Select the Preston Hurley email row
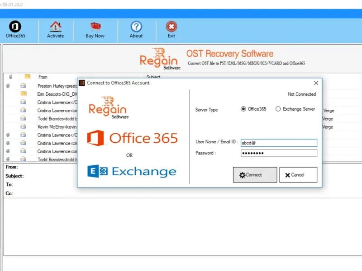This screenshot has height=271, width=362. pyautogui.click(x=41, y=86)
